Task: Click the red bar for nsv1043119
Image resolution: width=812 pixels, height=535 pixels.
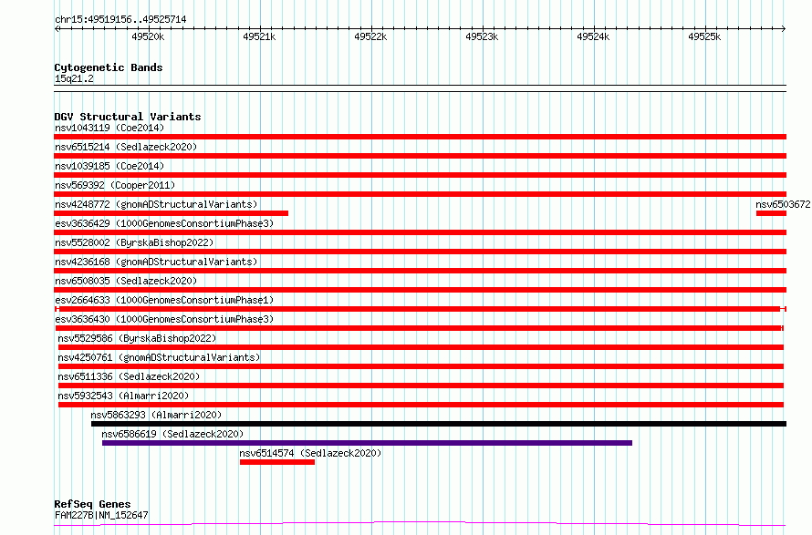Action: [x=420, y=137]
